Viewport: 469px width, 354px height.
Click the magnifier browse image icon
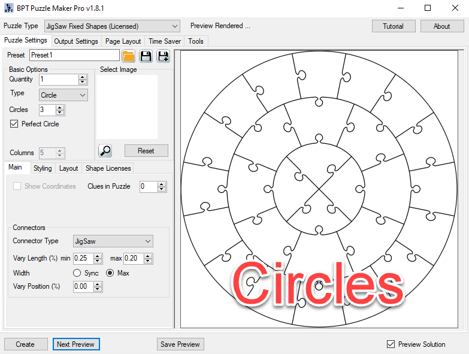[x=105, y=150]
